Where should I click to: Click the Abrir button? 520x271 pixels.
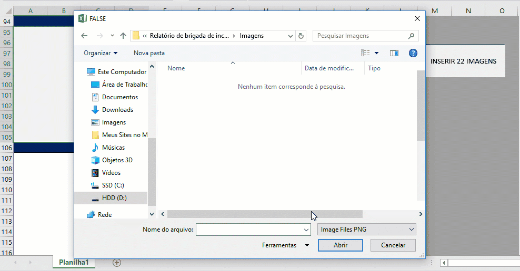point(340,245)
